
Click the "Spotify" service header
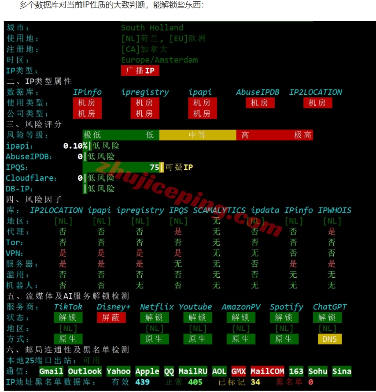point(286,307)
